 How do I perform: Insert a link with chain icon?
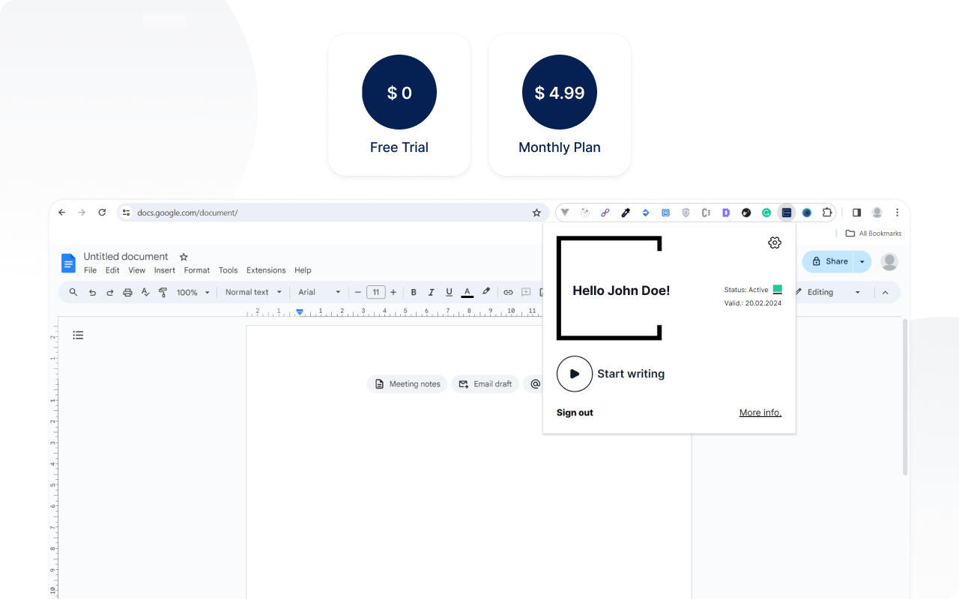(x=508, y=292)
